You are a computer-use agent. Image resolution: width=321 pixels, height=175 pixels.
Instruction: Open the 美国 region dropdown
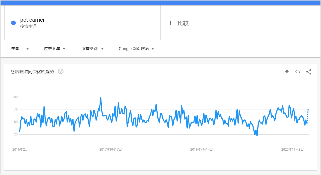coord(20,49)
